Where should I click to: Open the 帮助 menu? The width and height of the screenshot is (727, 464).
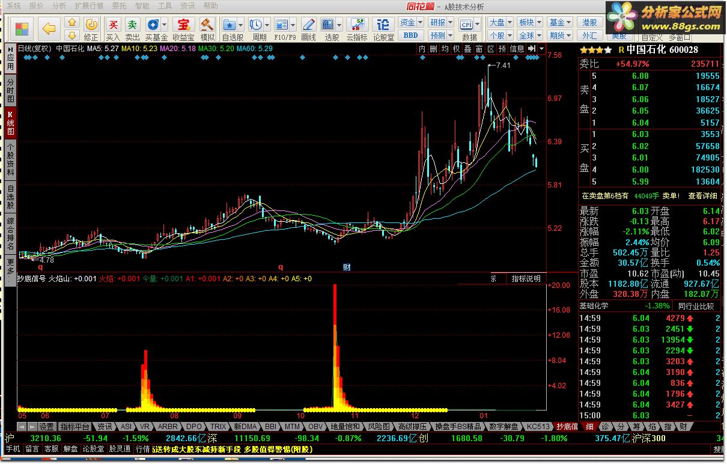pos(210,5)
